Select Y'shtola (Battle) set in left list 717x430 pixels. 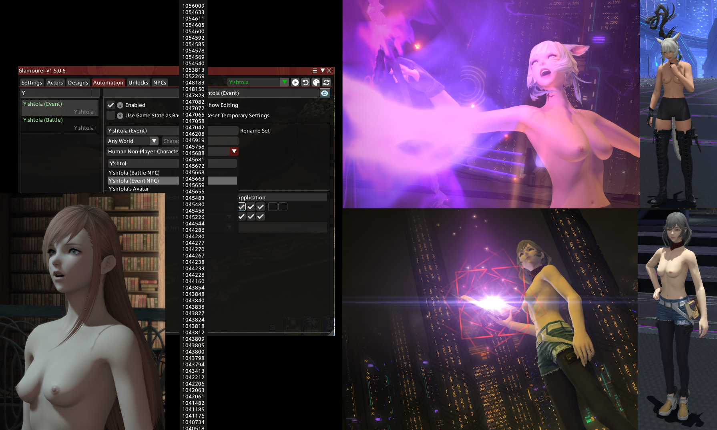pyautogui.click(x=60, y=124)
